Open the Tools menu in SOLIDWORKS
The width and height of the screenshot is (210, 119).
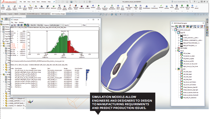tap(38, 2)
